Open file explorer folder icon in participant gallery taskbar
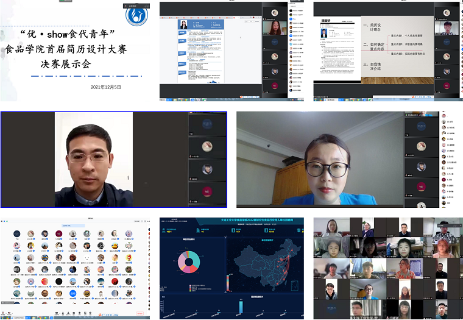463x320 pixels. point(34,318)
